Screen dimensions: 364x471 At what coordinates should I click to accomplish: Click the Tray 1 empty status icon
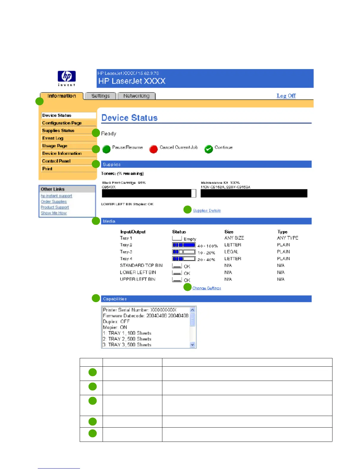pyautogui.click(x=177, y=238)
